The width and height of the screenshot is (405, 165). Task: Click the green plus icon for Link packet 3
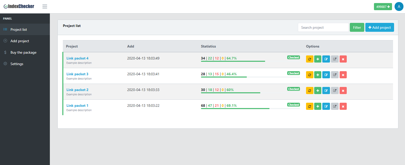pos(318,75)
